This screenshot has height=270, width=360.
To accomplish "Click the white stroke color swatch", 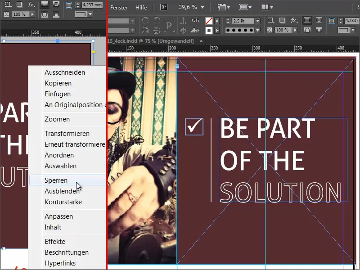I will click(209, 30).
